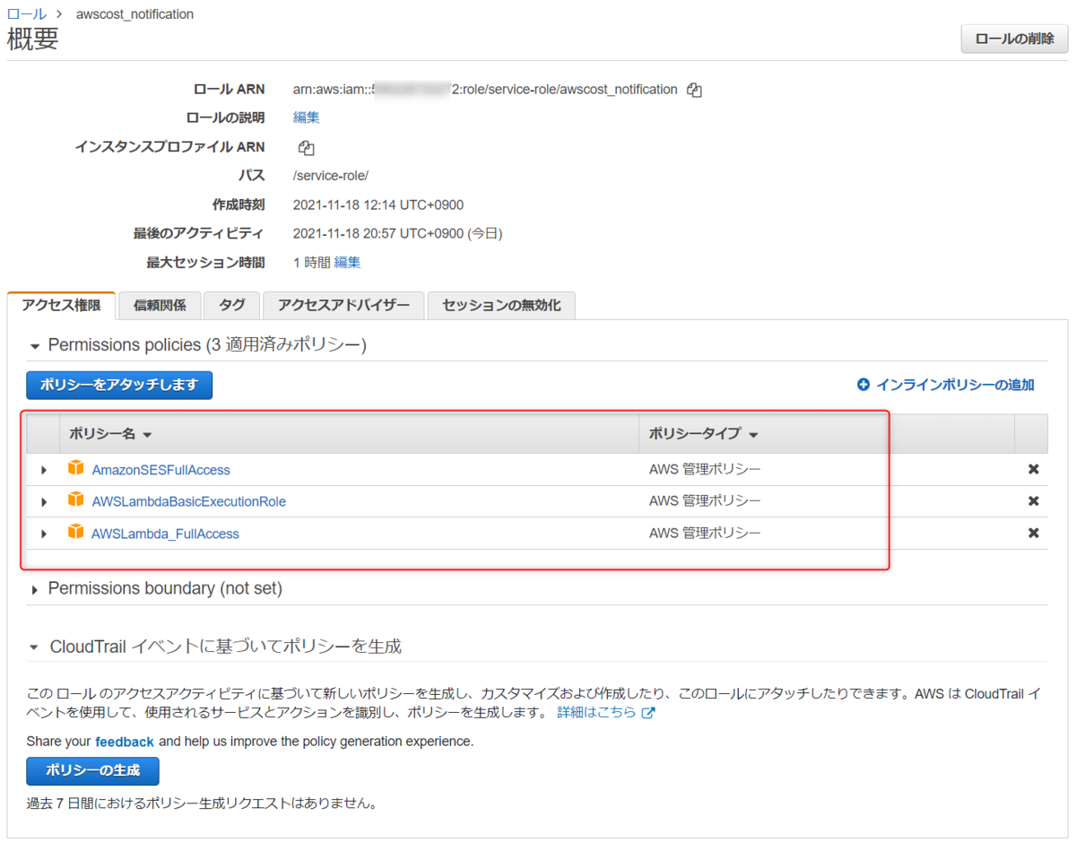1076x851 pixels.
Task: Expand the AmazonSESFullAccess policy row
Action: click(x=43, y=470)
